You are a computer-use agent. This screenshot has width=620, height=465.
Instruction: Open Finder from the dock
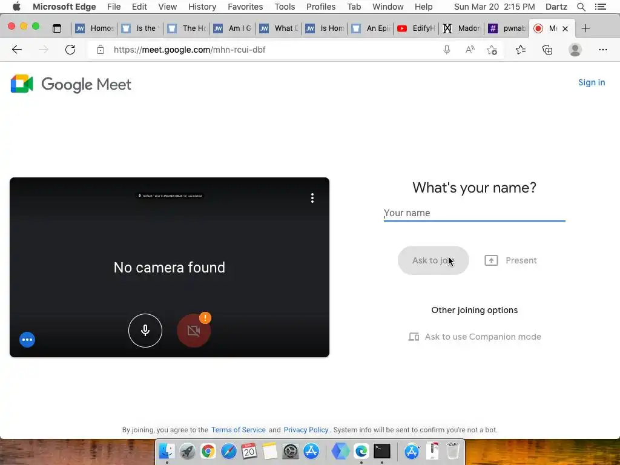(167, 450)
